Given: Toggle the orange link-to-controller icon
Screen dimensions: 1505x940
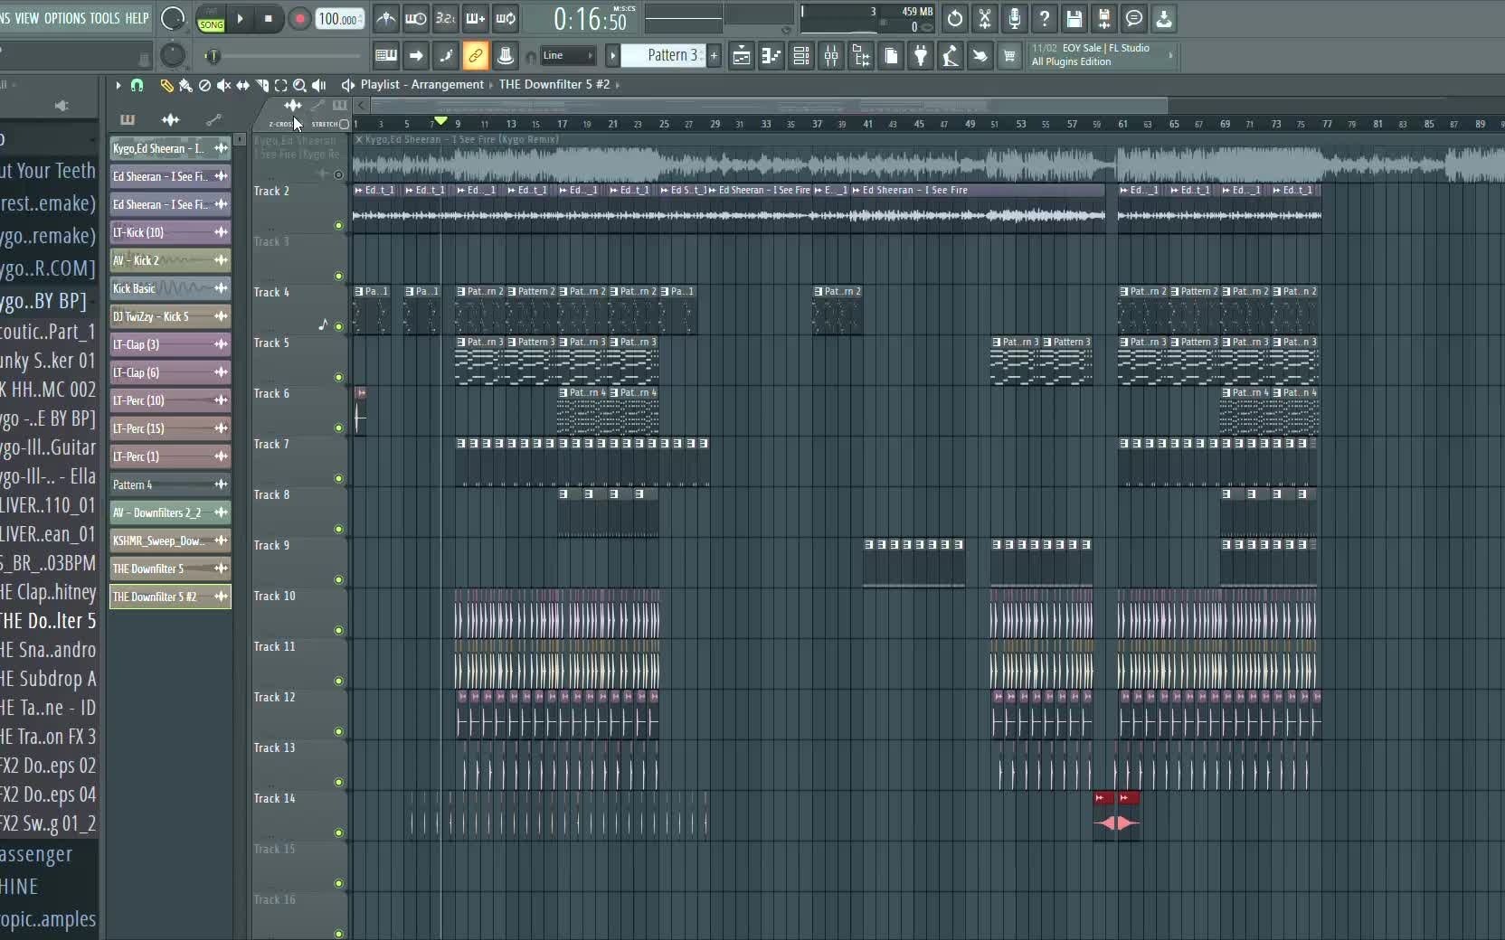Looking at the screenshot, I should coord(477,56).
